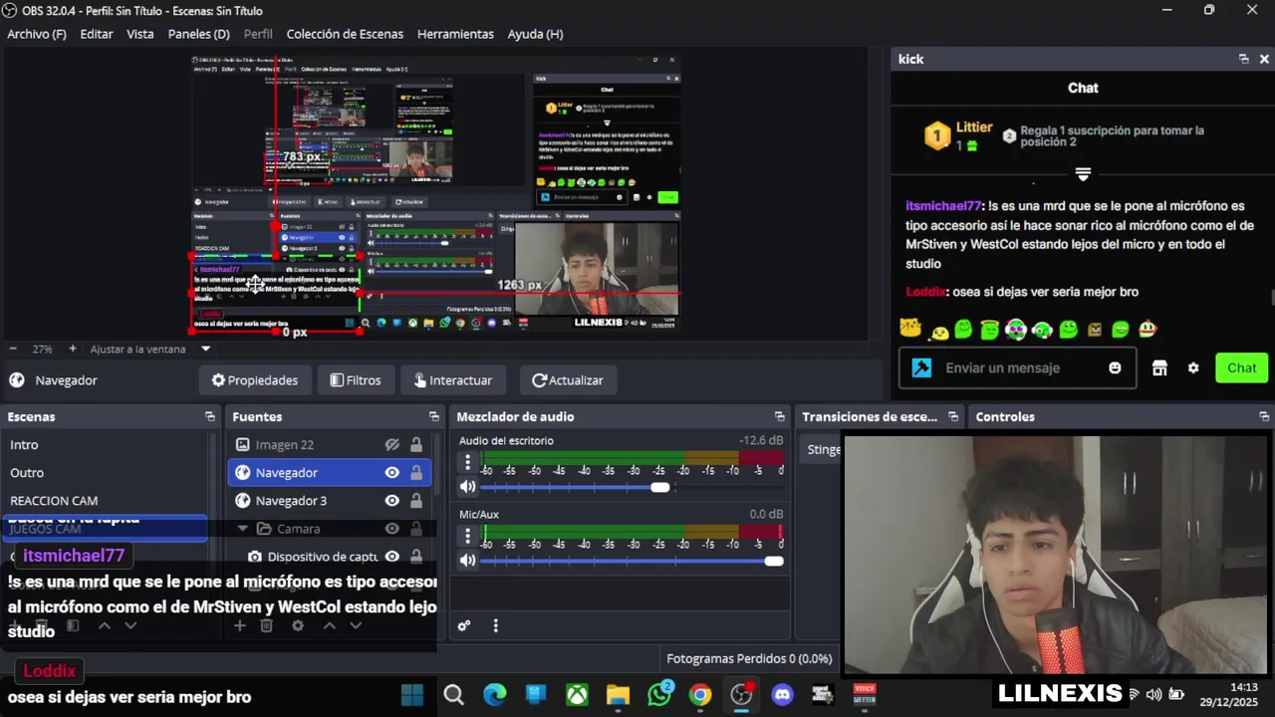Open Xbox app from the taskbar
The height and width of the screenshot is (717, 1275).
577,694
